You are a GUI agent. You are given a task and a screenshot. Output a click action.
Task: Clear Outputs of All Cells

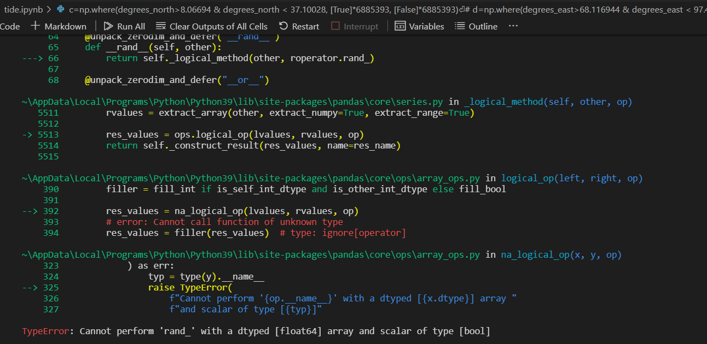[x=212, y=26]
